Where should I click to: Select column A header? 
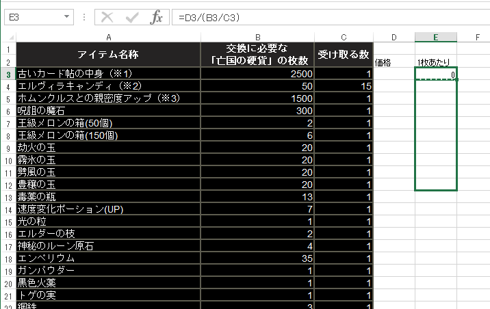coord(108,36)
